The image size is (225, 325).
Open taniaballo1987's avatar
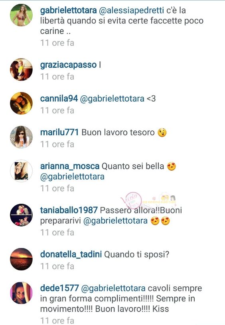coord(22,215)
